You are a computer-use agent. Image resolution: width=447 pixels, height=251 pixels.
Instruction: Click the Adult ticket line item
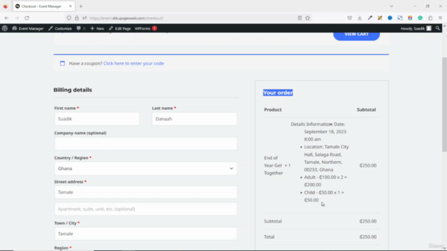(325, 181)
